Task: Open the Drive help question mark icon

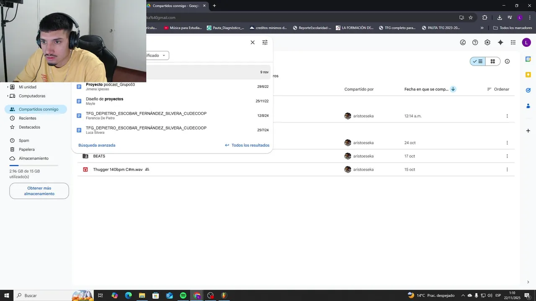Action: pyautogui.click(x=475, y=42)
